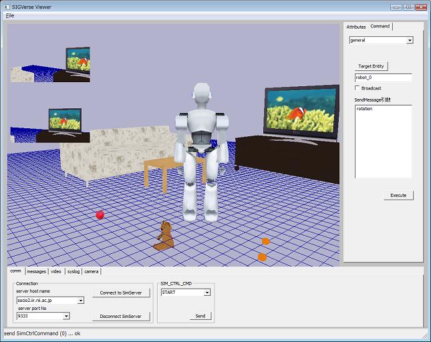Open the syslog tab
This screenshot has height=342, width=431.
click(74, 271)
